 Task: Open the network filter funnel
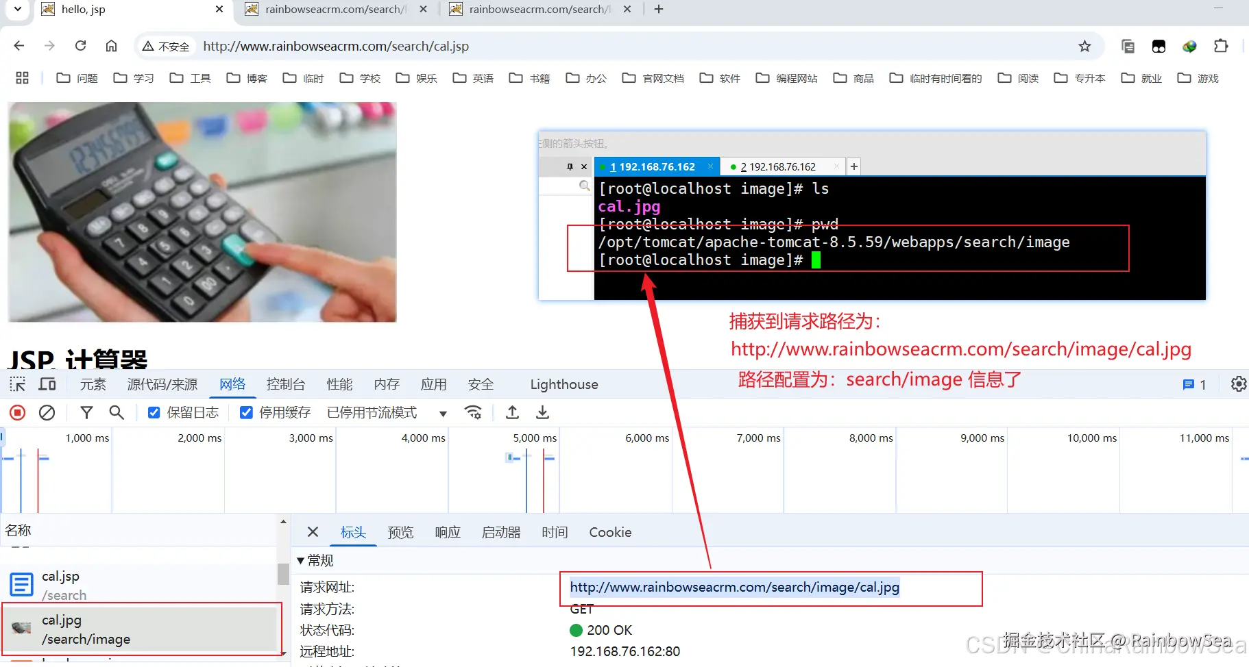tap(86, 412)
